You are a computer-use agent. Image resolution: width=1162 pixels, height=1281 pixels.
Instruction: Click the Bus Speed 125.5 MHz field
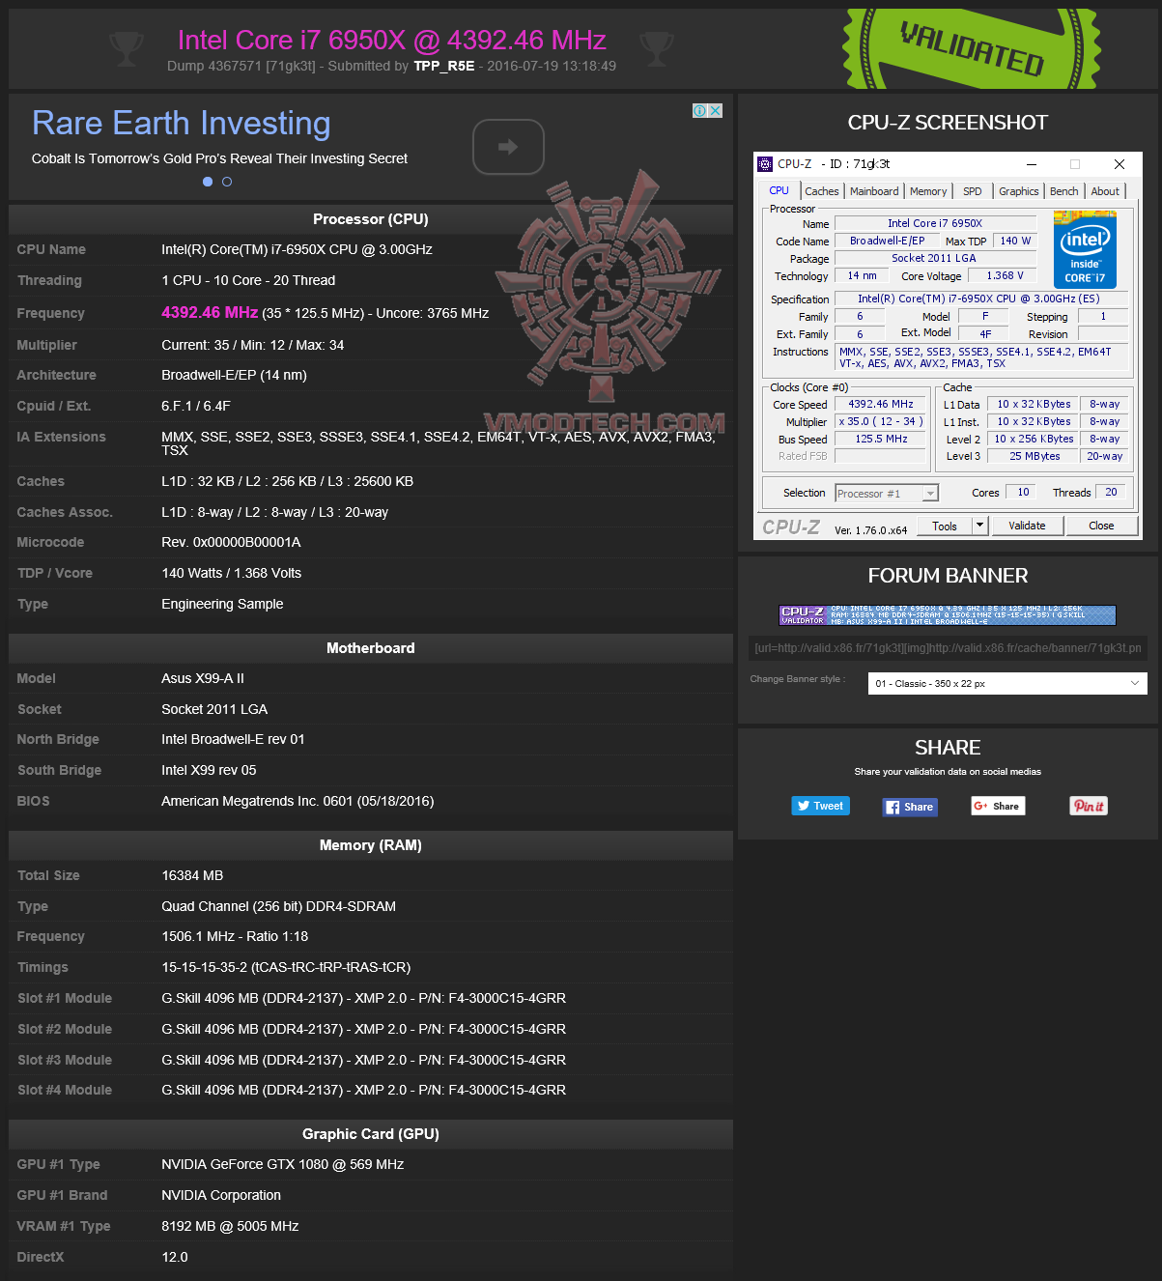click(x=880, y=440)
